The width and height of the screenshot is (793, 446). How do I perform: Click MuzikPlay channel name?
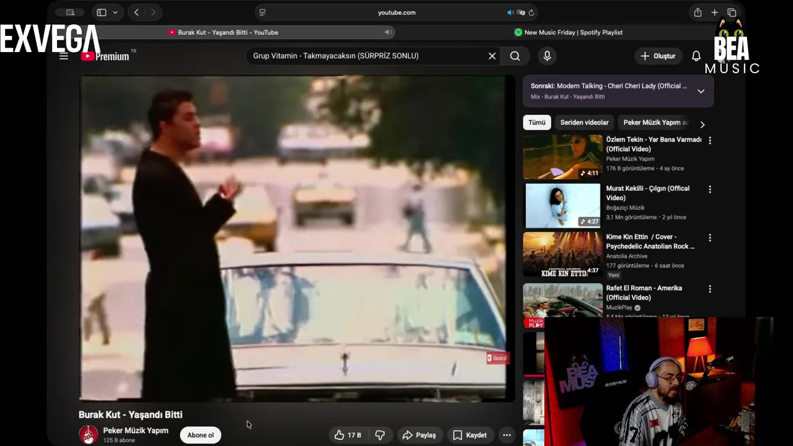(x=619, y=307)
